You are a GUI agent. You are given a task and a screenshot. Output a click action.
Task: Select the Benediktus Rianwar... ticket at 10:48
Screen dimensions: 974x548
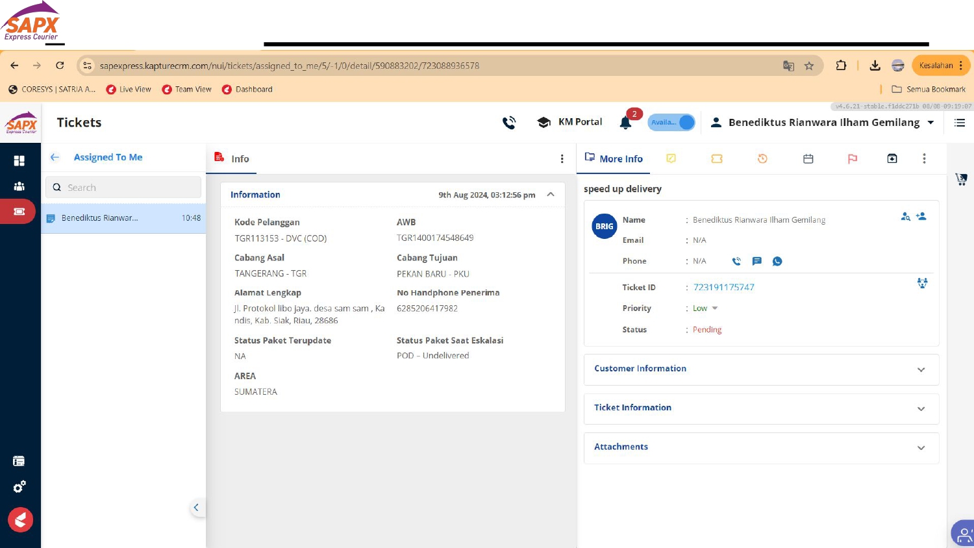pos(123,218)
